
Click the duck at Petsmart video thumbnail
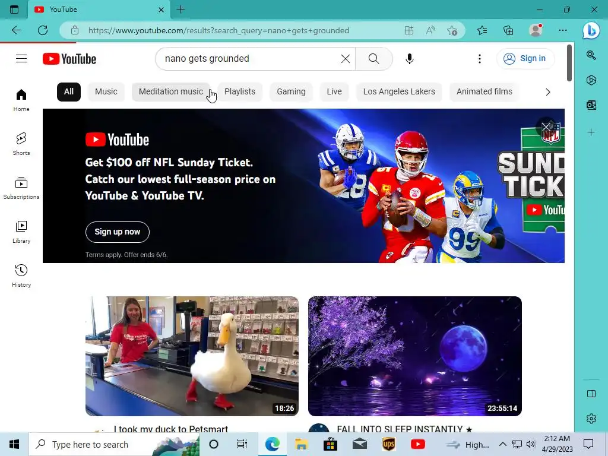tap(192, 356)
